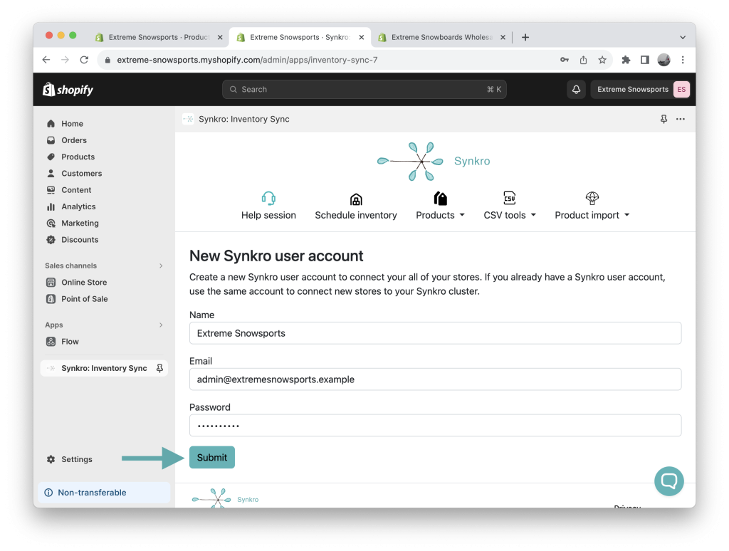Screen dimensions: 729x551
Task: Click the Extreme Snowsports store button
Action: pyautogui.click(x=640, y=89)
